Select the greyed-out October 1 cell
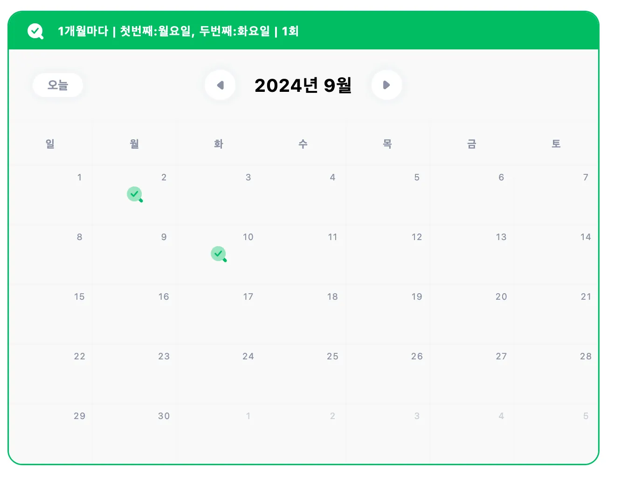This screenshot has height=482, width=621. 219,434
